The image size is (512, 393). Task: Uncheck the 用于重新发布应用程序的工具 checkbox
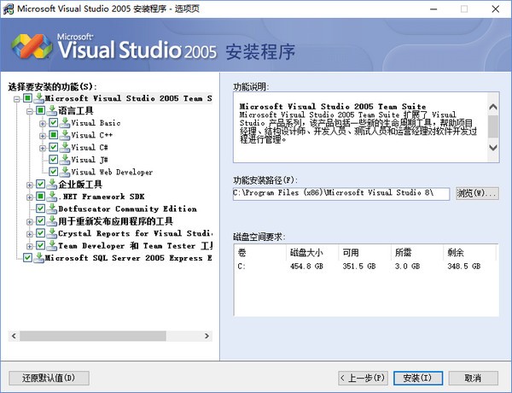pyautogui.click(x=40, y=221)
